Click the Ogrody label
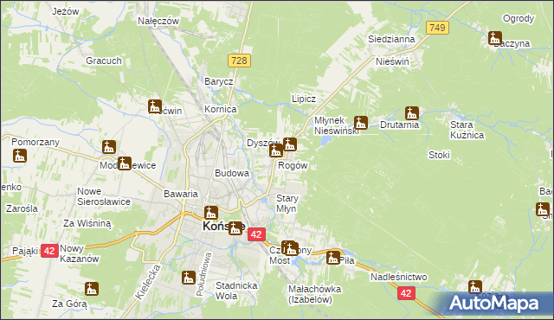The height and width of the screenshot is (320, 554). (519, 19)
